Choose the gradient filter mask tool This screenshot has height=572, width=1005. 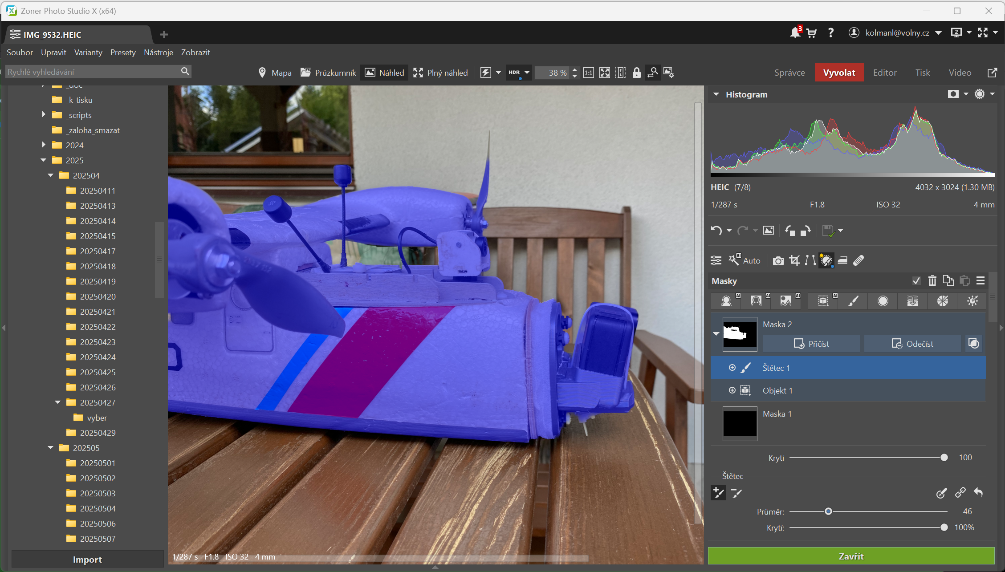click(x=912, y=301)
